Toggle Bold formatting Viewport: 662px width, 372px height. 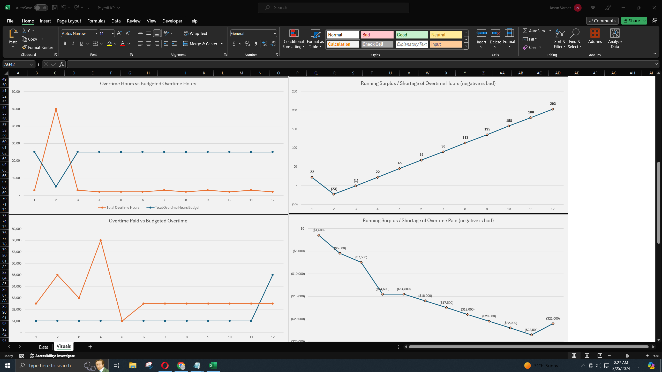65,44
